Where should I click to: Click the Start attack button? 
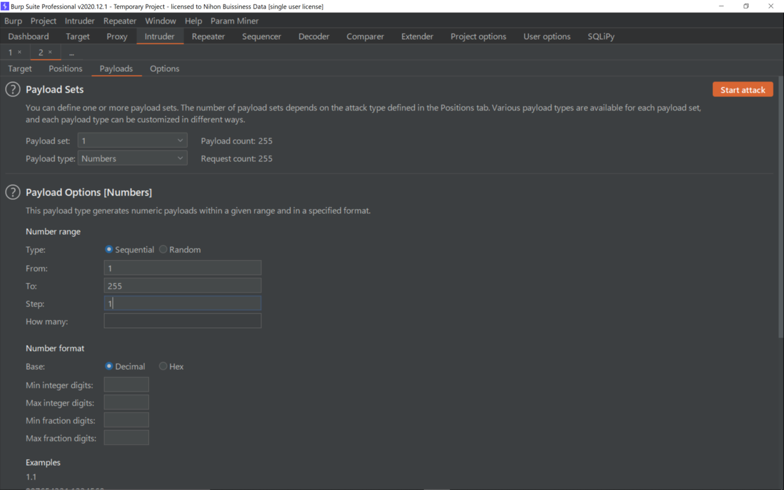pyautogui.click(x=743, y=90)
